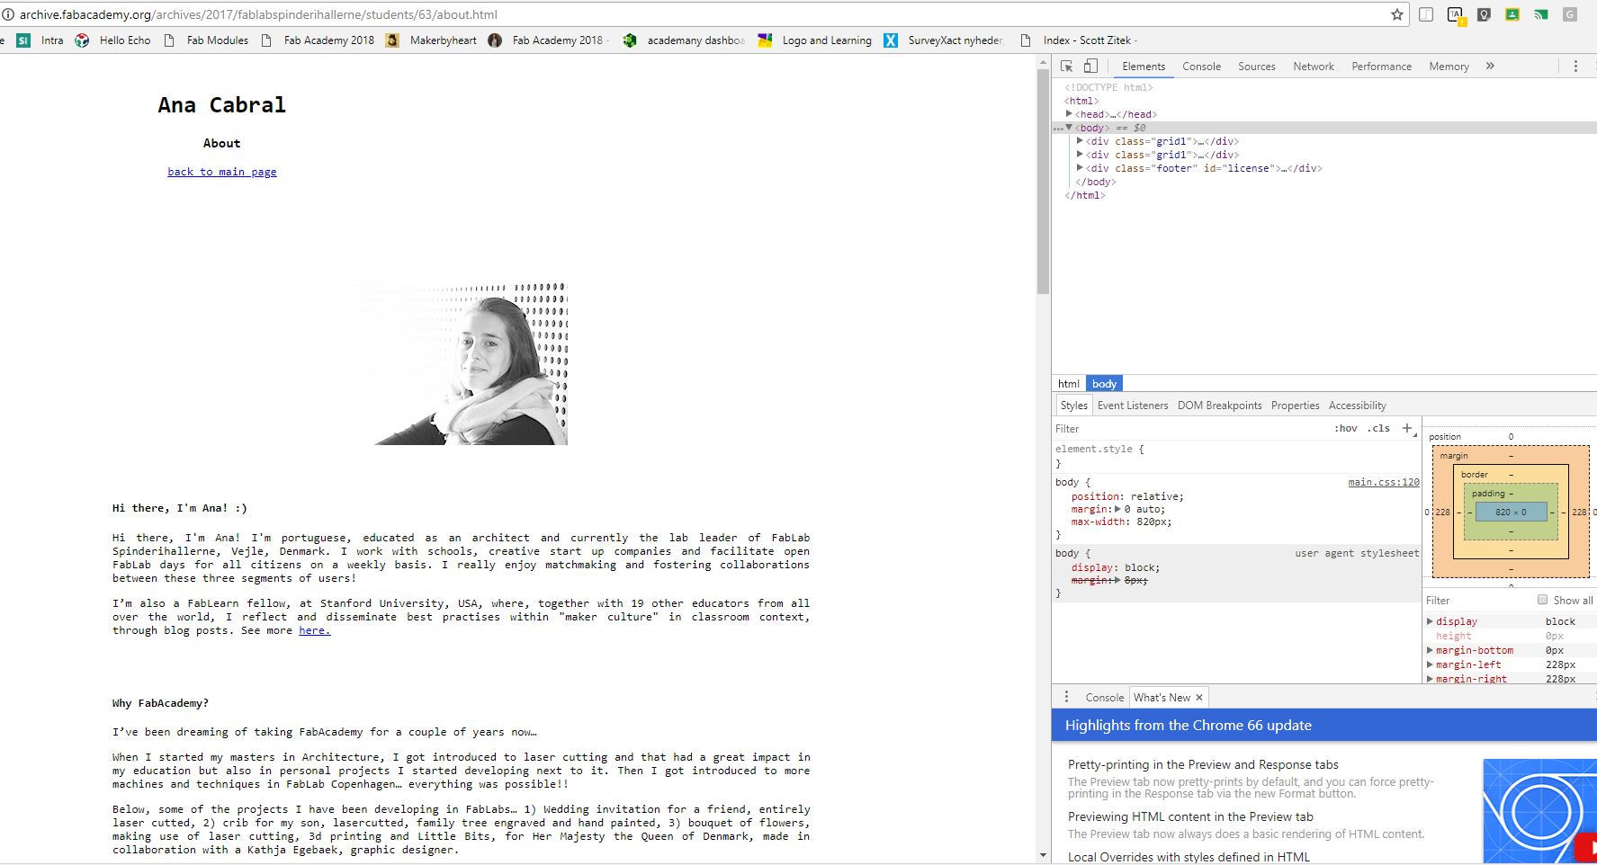Select body in the breadcrumb trail

(x=1104, y=384)
